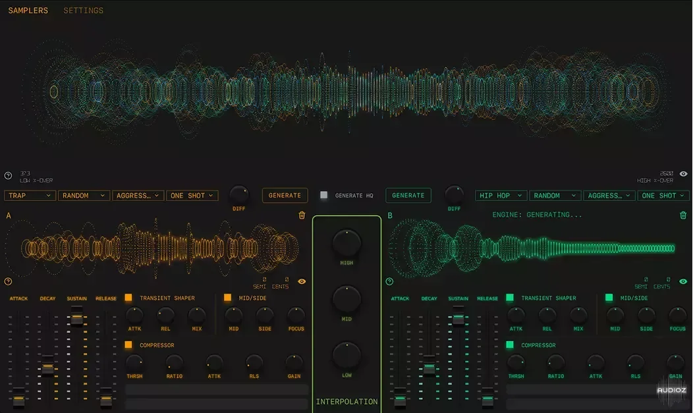The width and height of the screenshot is (693, 413).
Task: Switch to the SETTINGS tab
Action: tap(83, 10)
